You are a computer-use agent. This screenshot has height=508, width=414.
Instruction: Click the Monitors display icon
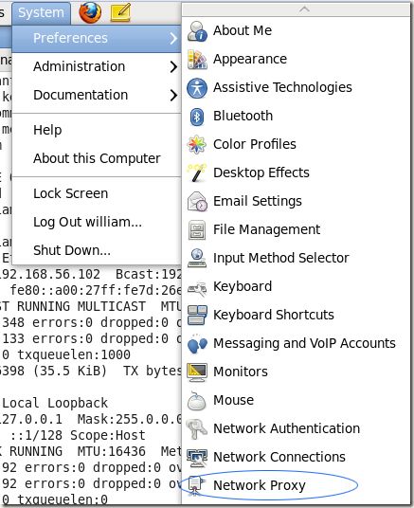[x=197, y=372]
